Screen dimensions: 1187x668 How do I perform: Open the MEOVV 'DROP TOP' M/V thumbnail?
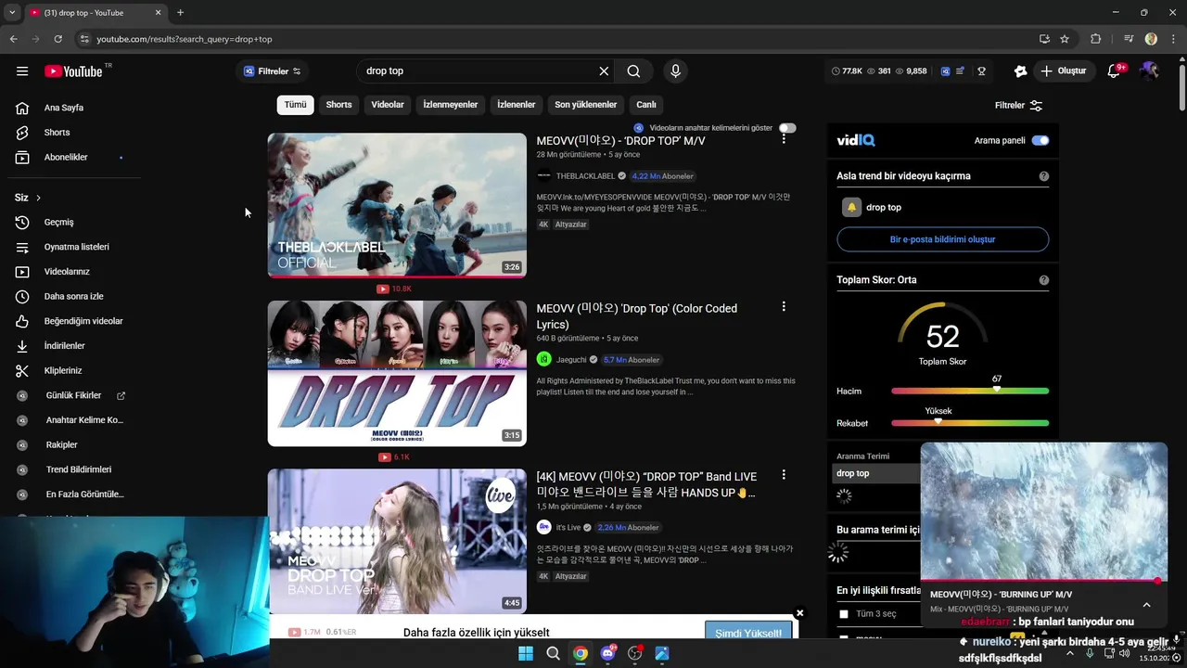(397, 205)
